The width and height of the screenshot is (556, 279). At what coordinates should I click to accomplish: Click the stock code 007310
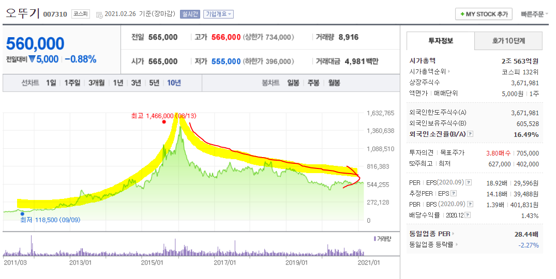point(55,14)
